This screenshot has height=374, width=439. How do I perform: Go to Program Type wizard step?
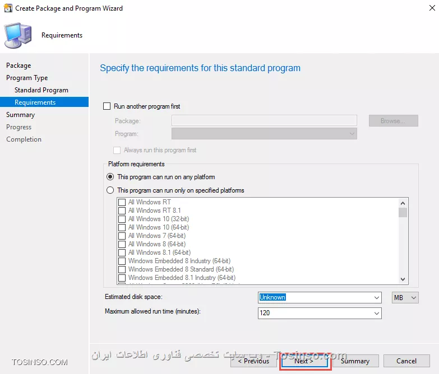click(27, 78)
